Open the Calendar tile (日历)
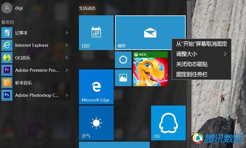246x148 pixels. click(x=96, y=33)
